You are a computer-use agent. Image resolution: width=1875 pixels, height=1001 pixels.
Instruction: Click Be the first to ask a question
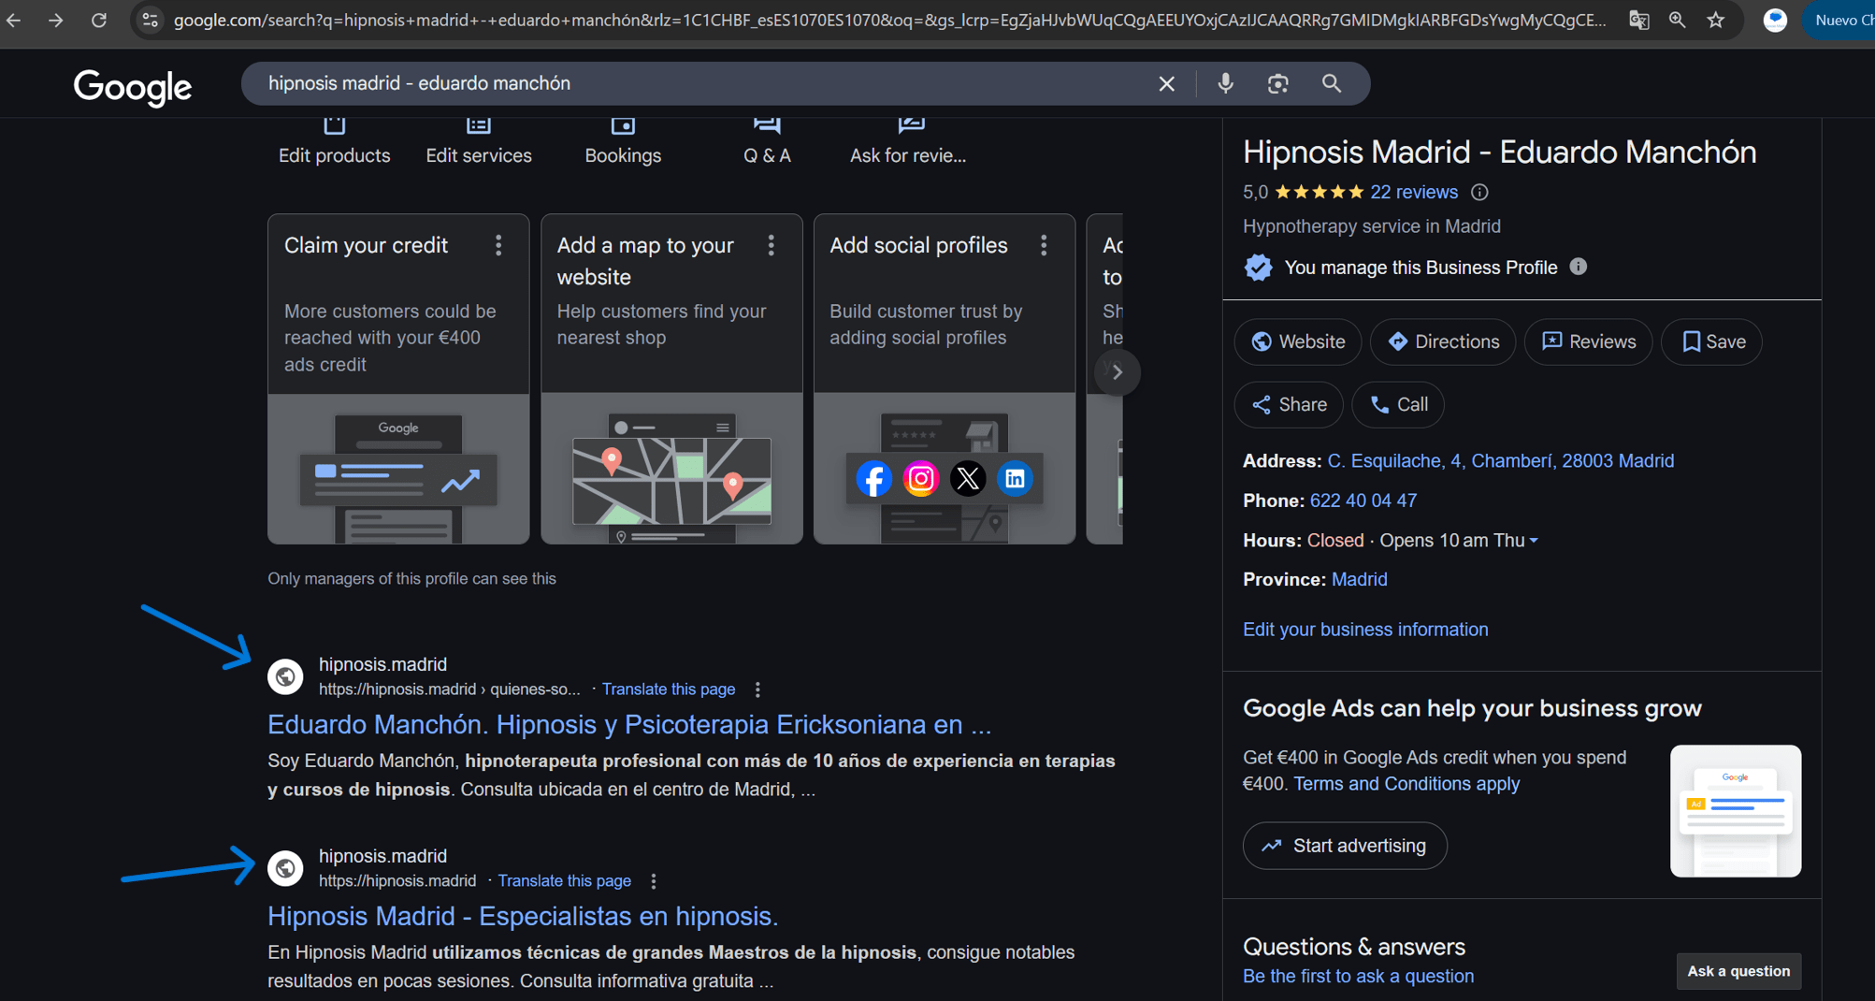click(1358, 976)
